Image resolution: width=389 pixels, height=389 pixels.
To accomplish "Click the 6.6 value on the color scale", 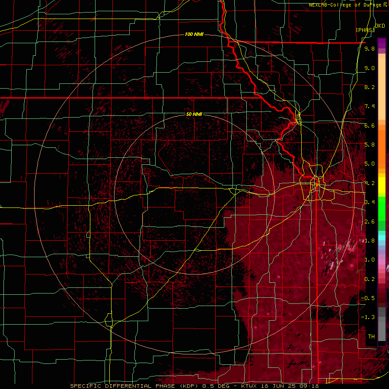I will point(370,125).
